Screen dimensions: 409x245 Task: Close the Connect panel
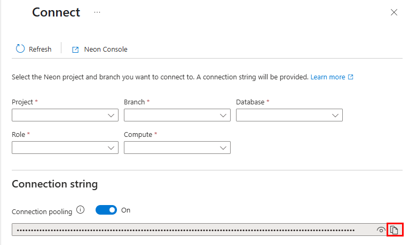point(394,12)
